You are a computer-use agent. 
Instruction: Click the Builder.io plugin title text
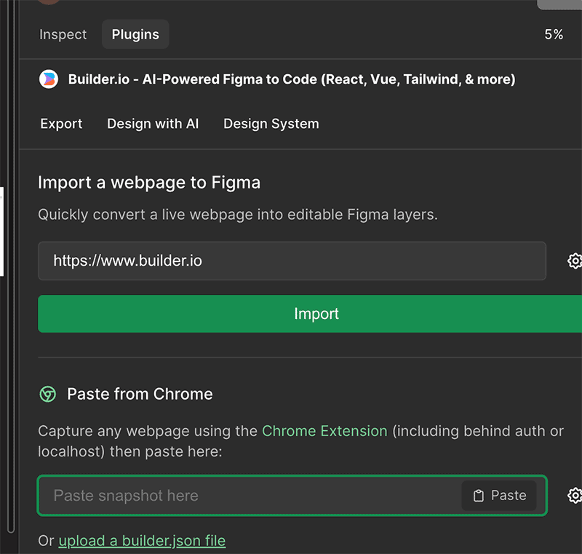[x=292, y=79]
